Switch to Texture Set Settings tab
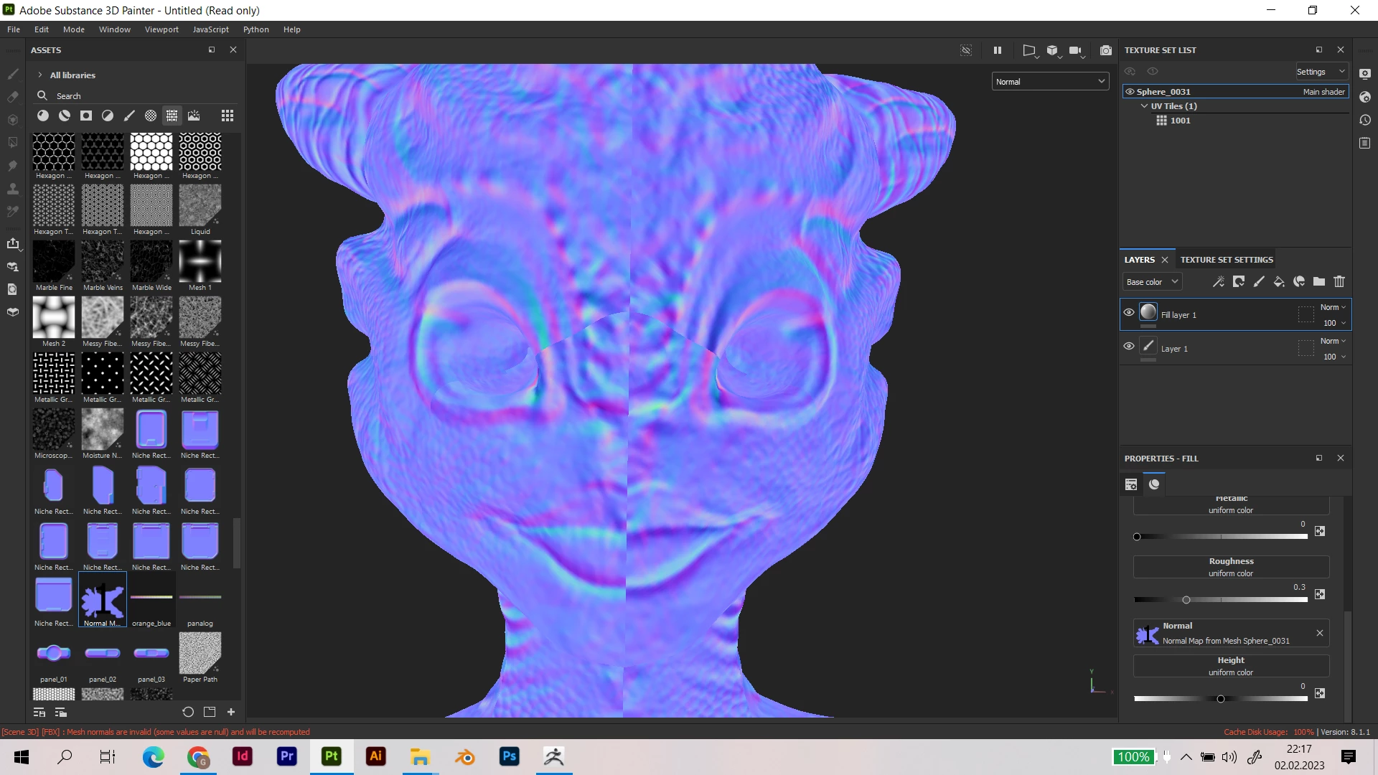This screenshot has width=1378, height=775. click(x=1227, y=260)
